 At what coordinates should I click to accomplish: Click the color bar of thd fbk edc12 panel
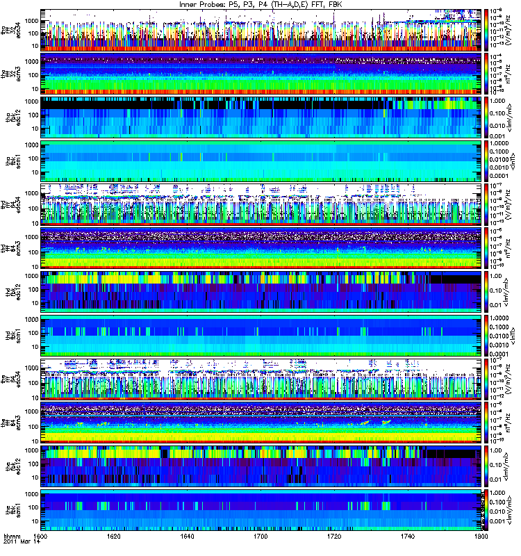point(486,292)
